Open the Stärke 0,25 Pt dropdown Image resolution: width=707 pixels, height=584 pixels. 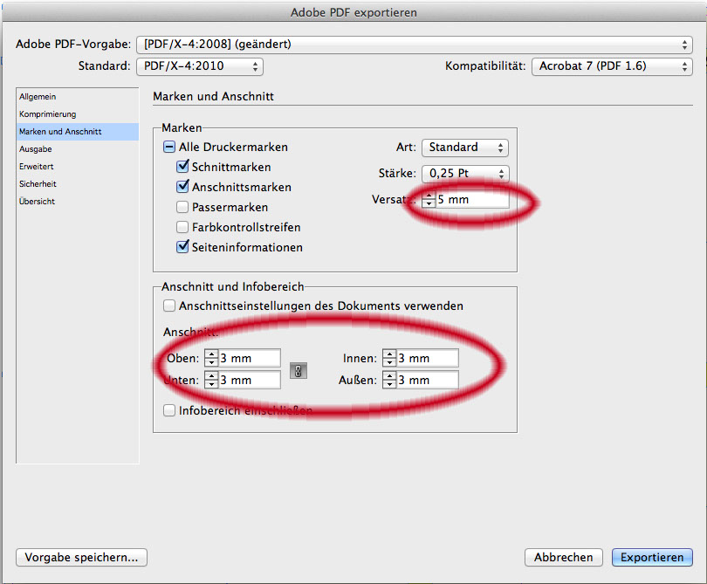pos(465,174)
